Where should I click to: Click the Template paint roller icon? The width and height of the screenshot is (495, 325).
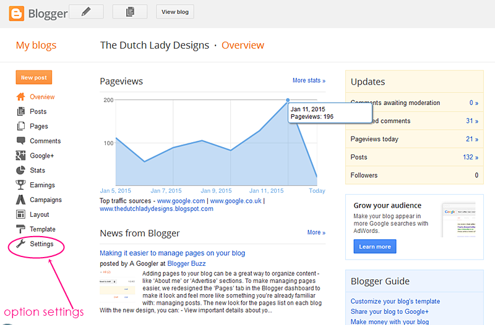tap(20, 229)
